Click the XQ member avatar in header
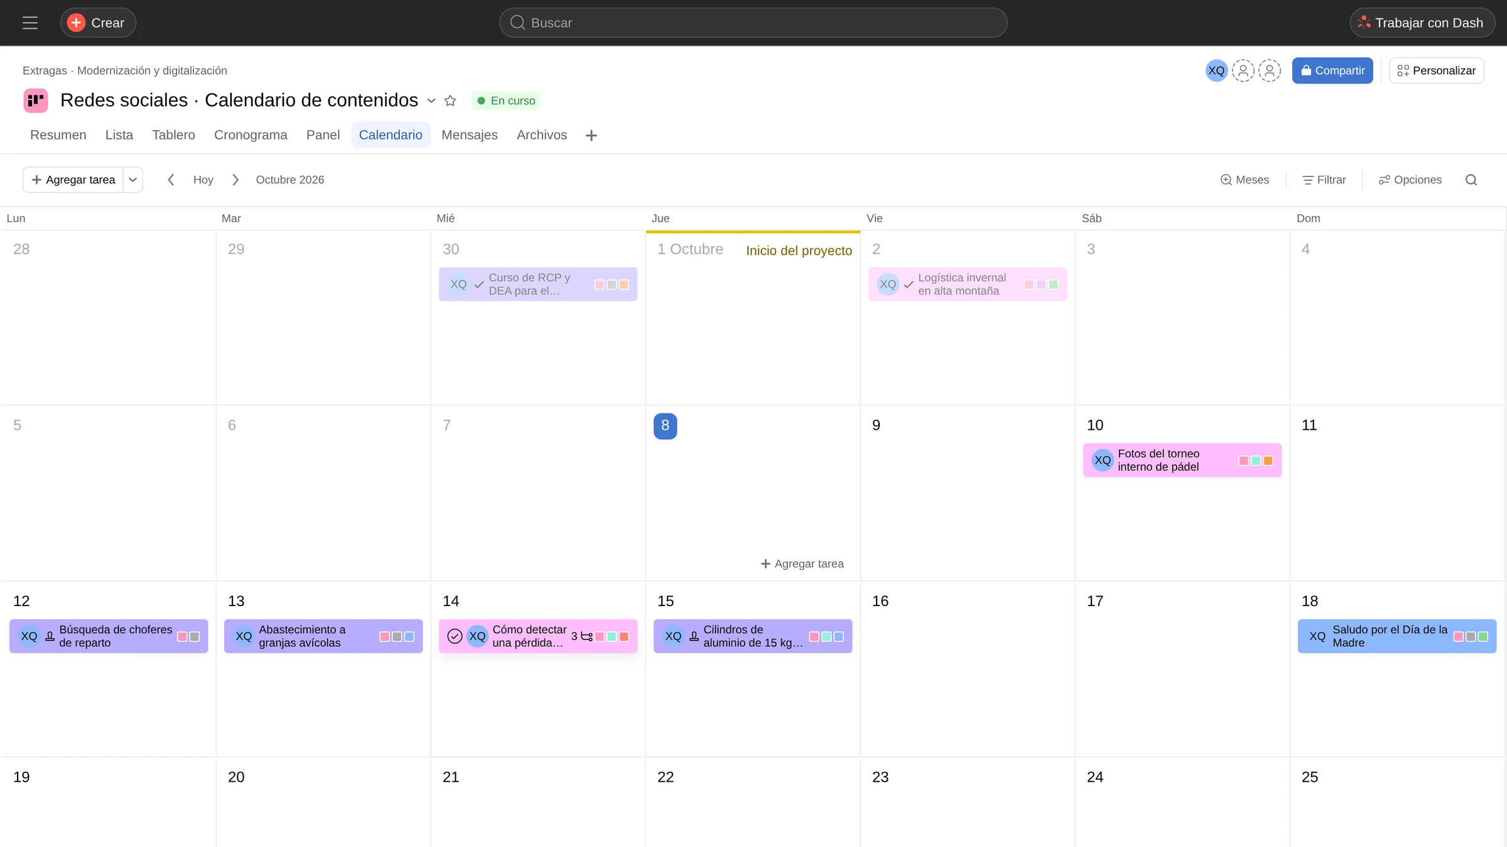 1216,71
